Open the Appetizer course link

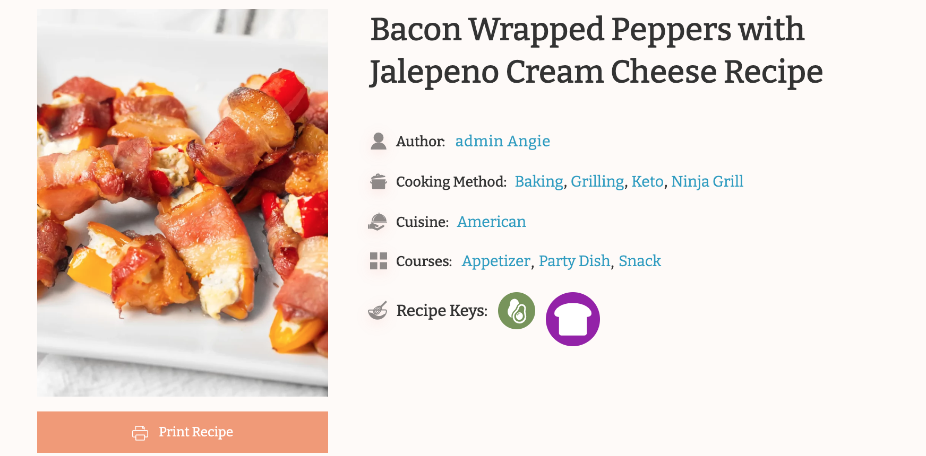click(x=496, y=261)
